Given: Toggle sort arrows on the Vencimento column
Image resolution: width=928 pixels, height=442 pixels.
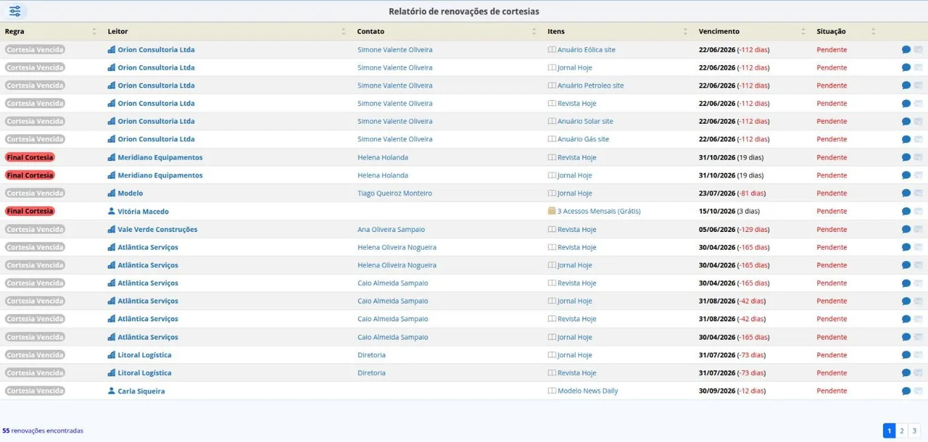Looking at the screenshot, I should (x=803, y=31).
